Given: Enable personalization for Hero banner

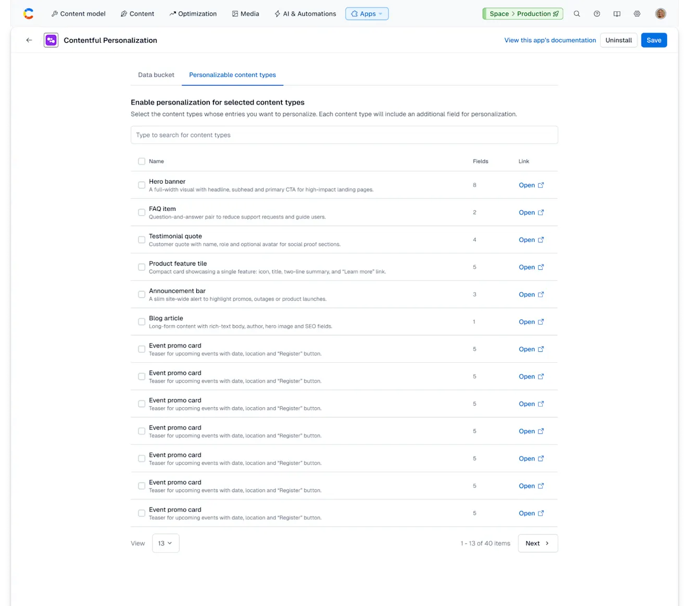Looking at the screenshot, I should pyautogui.click(x=141, y=185).
